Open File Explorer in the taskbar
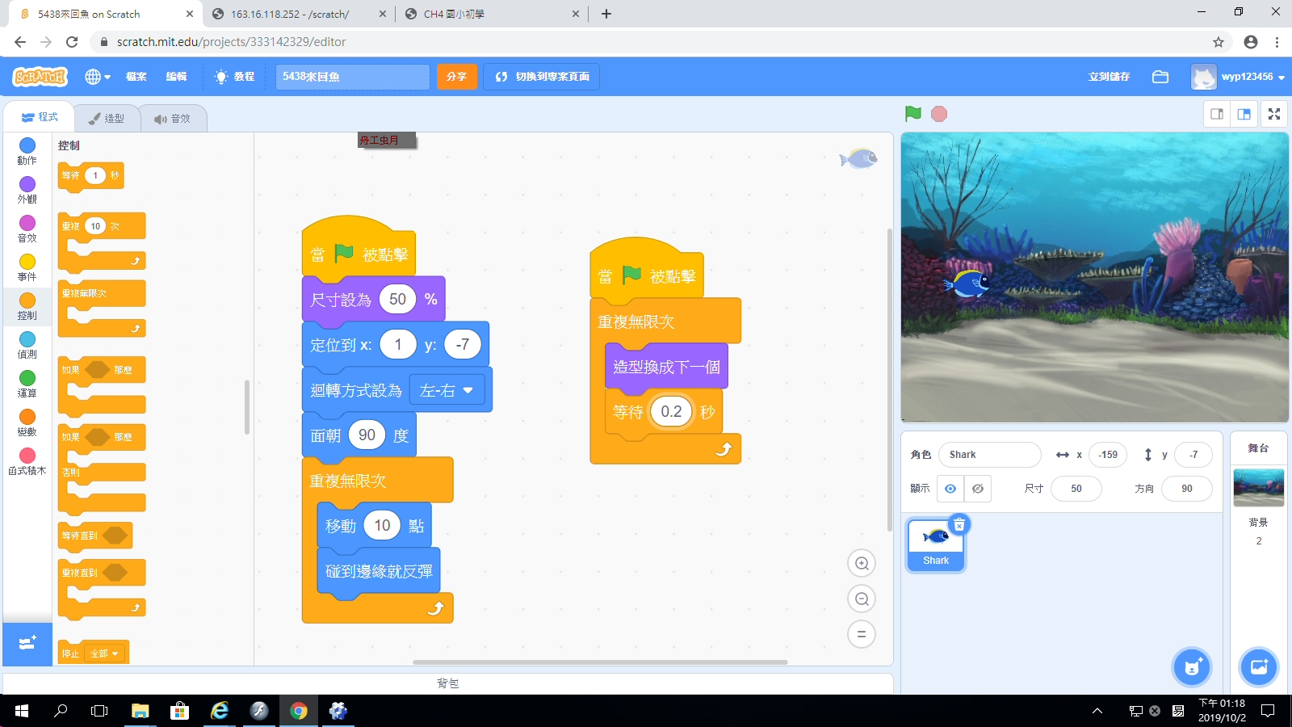 [x=141, y=711]
